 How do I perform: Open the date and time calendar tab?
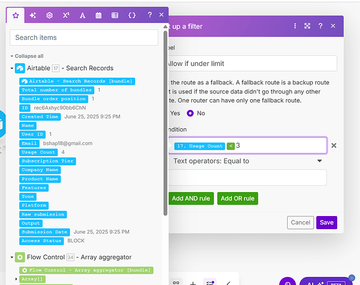point(99,15)
